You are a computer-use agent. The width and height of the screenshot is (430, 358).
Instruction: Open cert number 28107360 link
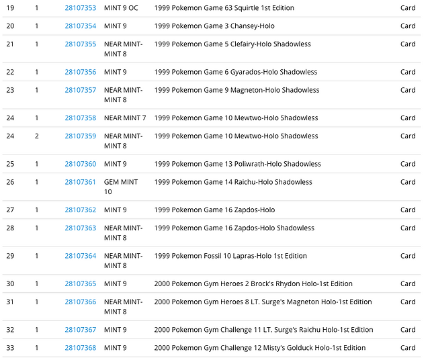[81, 164]
